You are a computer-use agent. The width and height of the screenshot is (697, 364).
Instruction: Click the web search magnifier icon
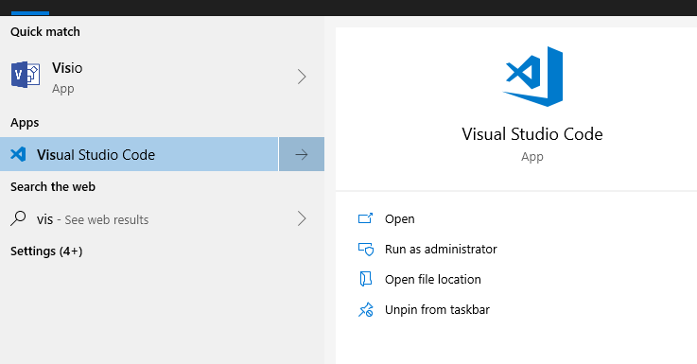coord(18,218)
